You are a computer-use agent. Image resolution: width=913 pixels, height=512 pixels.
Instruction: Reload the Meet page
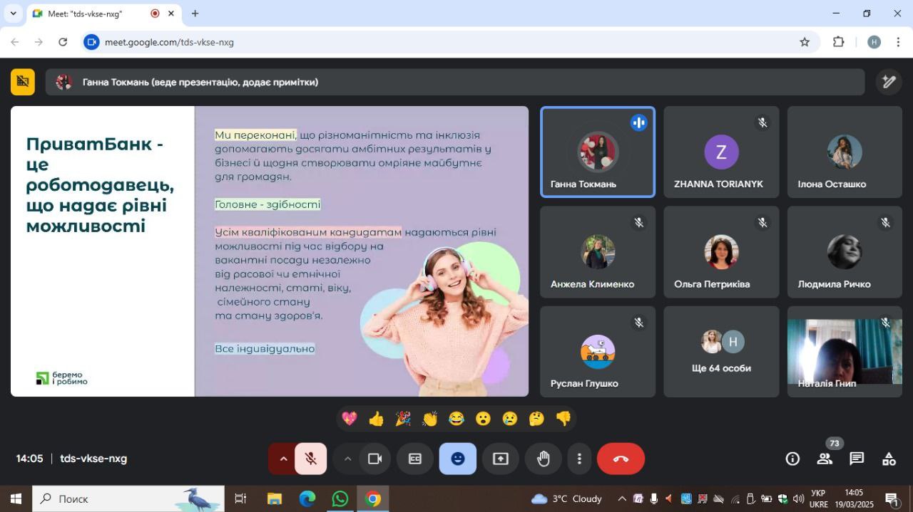[x=63, y=42]
